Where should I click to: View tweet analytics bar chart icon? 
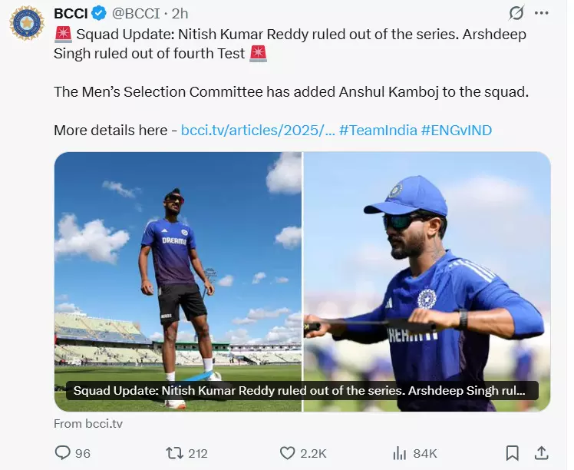click(x=399, y=453)
